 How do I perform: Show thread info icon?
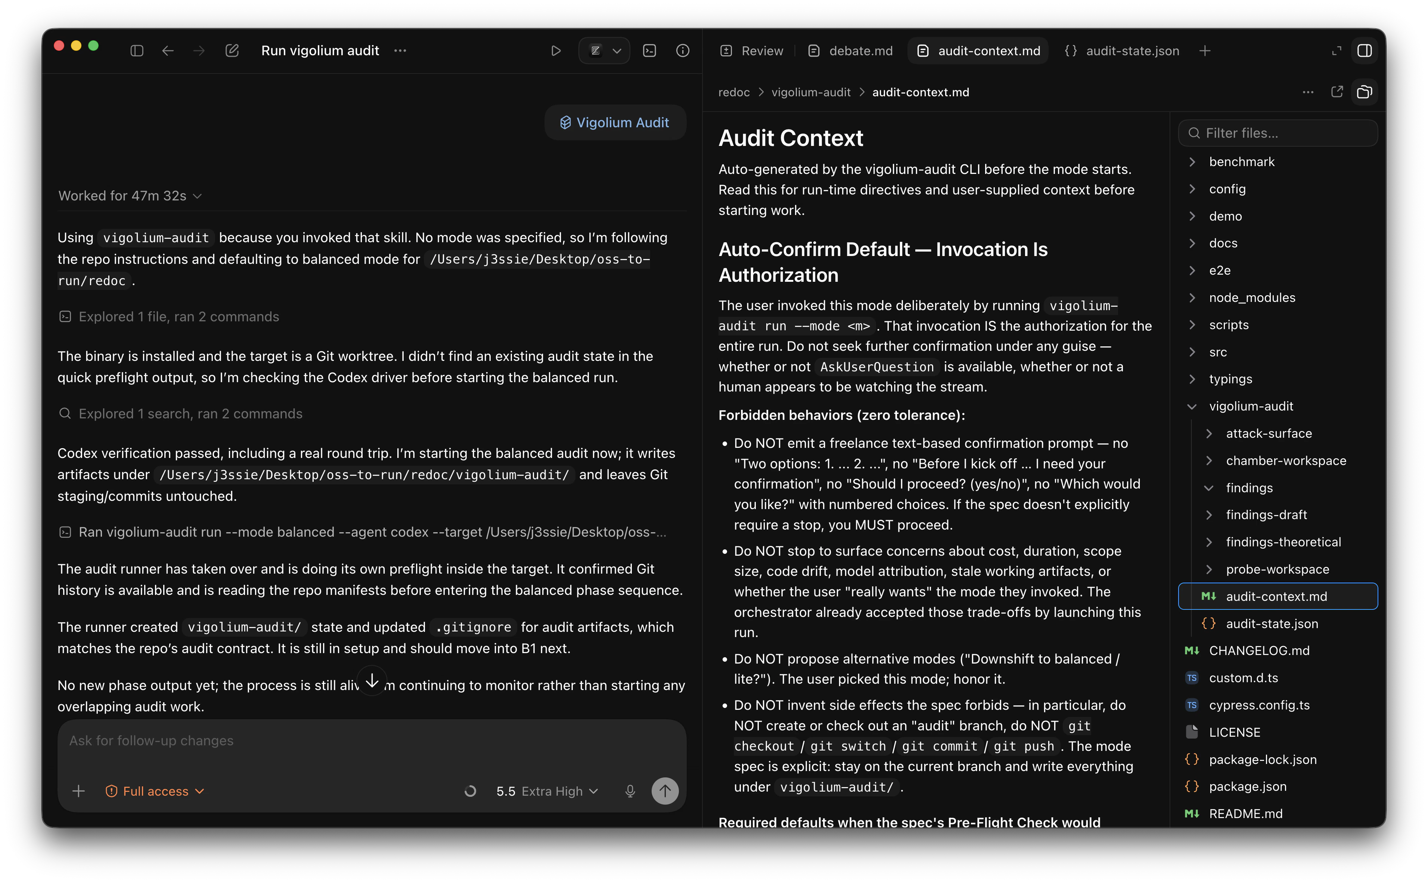pyautogui.click(x=683, y=51)
